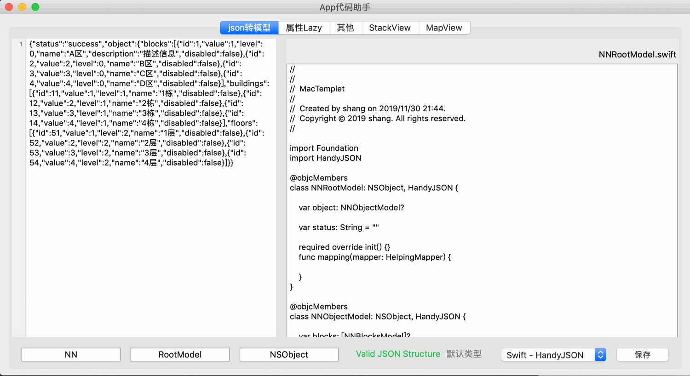Click the Created by shang comment line
Screen dimensions: 690x376
[368, 108]
